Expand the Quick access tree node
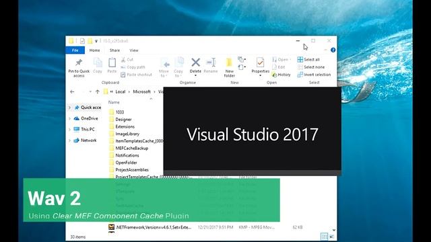The width and height of the screenshot is (431, 242). click(x=69, y=108)
